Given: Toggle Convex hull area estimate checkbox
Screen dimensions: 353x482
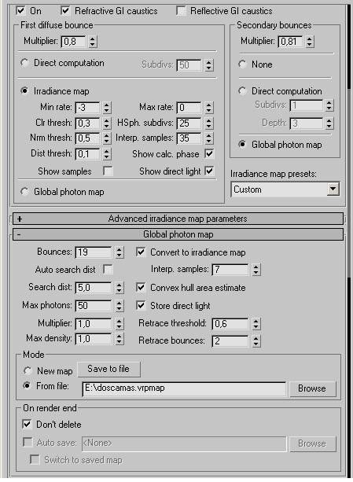Looking at the screenshot, I should click(x=141, y=288).
